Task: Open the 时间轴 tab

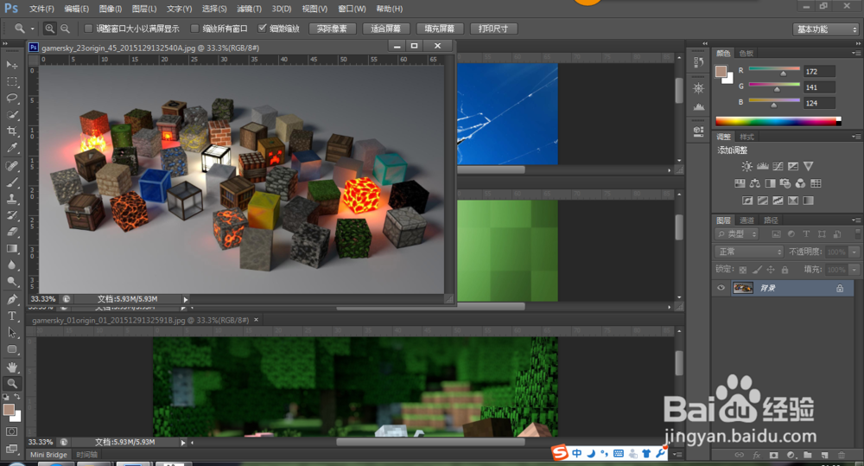Action: click(87, 455)
